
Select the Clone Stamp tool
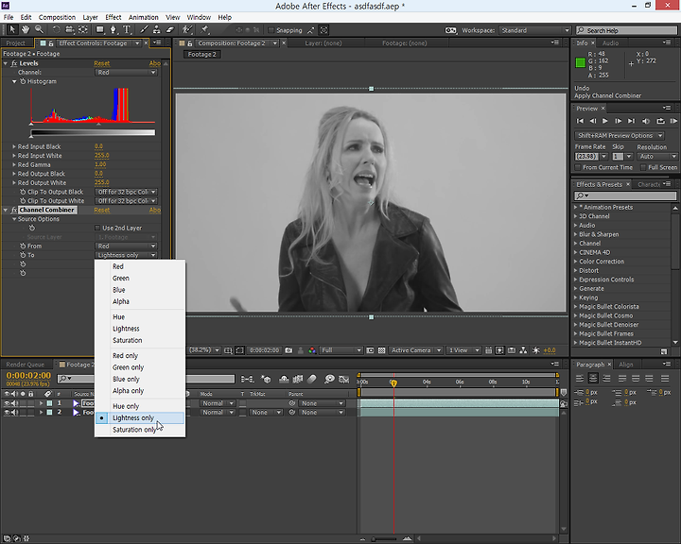157,29
